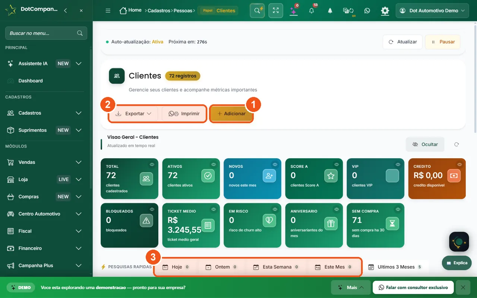
Task: Open WhatsApp icon in top bar
Action: pyautogui.click(x=367, y=11)
